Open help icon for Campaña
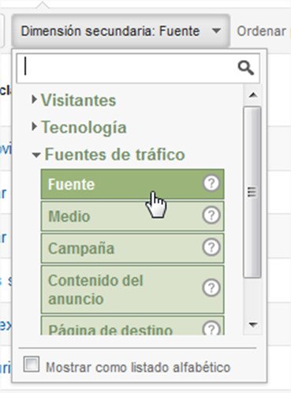The height and width of the screenshot is (393, 291). 211,248
